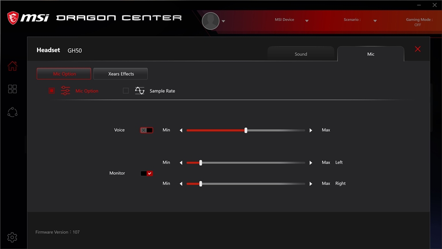Click the red Mic Option button
Image resolution: width=442 pixels, height=249 pixels.
point(64,73)
